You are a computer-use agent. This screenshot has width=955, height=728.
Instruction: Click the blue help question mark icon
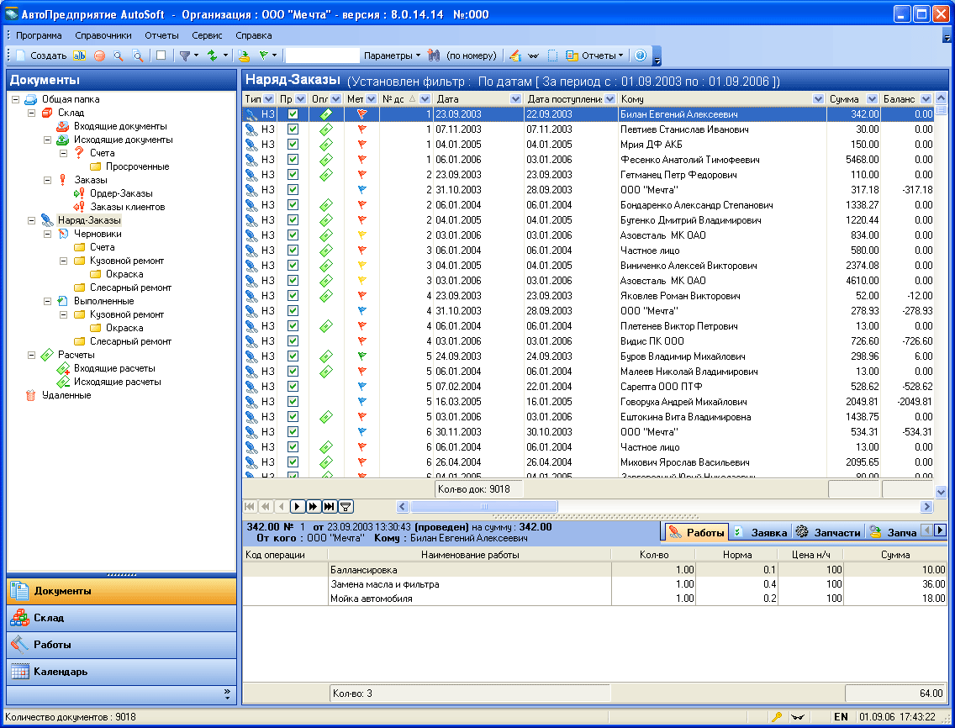[x=640, y=55]
